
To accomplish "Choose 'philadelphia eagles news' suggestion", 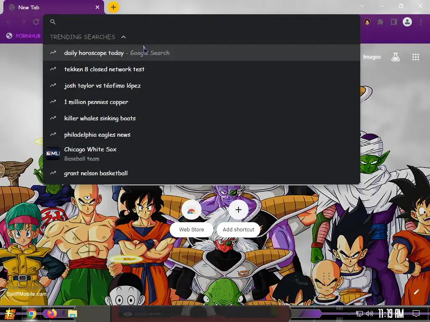I will (x=201, y=135).
